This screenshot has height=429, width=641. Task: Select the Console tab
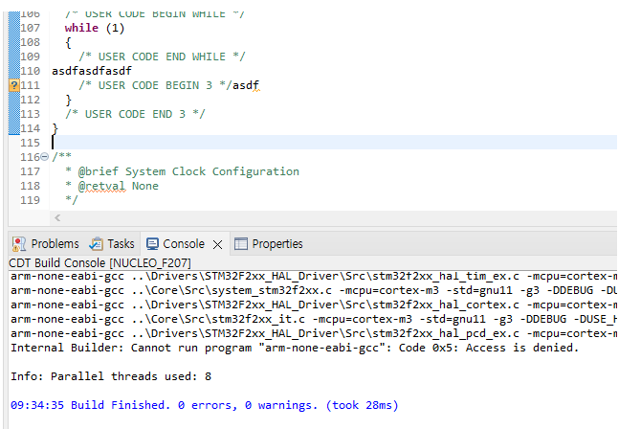(x=176, y=244)
